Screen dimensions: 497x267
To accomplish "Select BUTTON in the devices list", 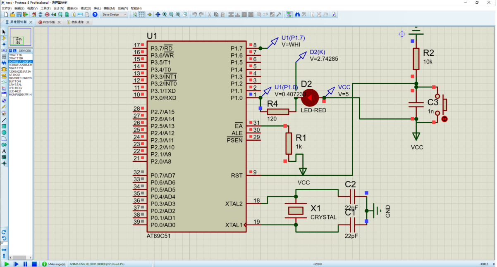I will click(x=20, y=81).
